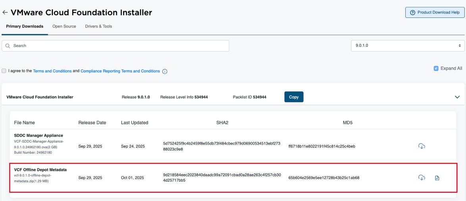Switch to the Primary Downloads tab

tap(25, 27)
